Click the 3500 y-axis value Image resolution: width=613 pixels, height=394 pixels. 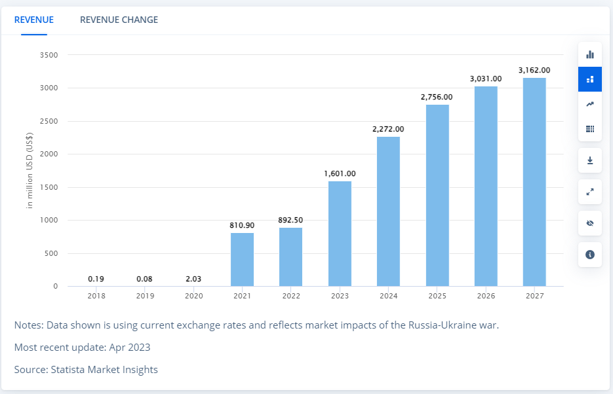click(x=49, y=55)
